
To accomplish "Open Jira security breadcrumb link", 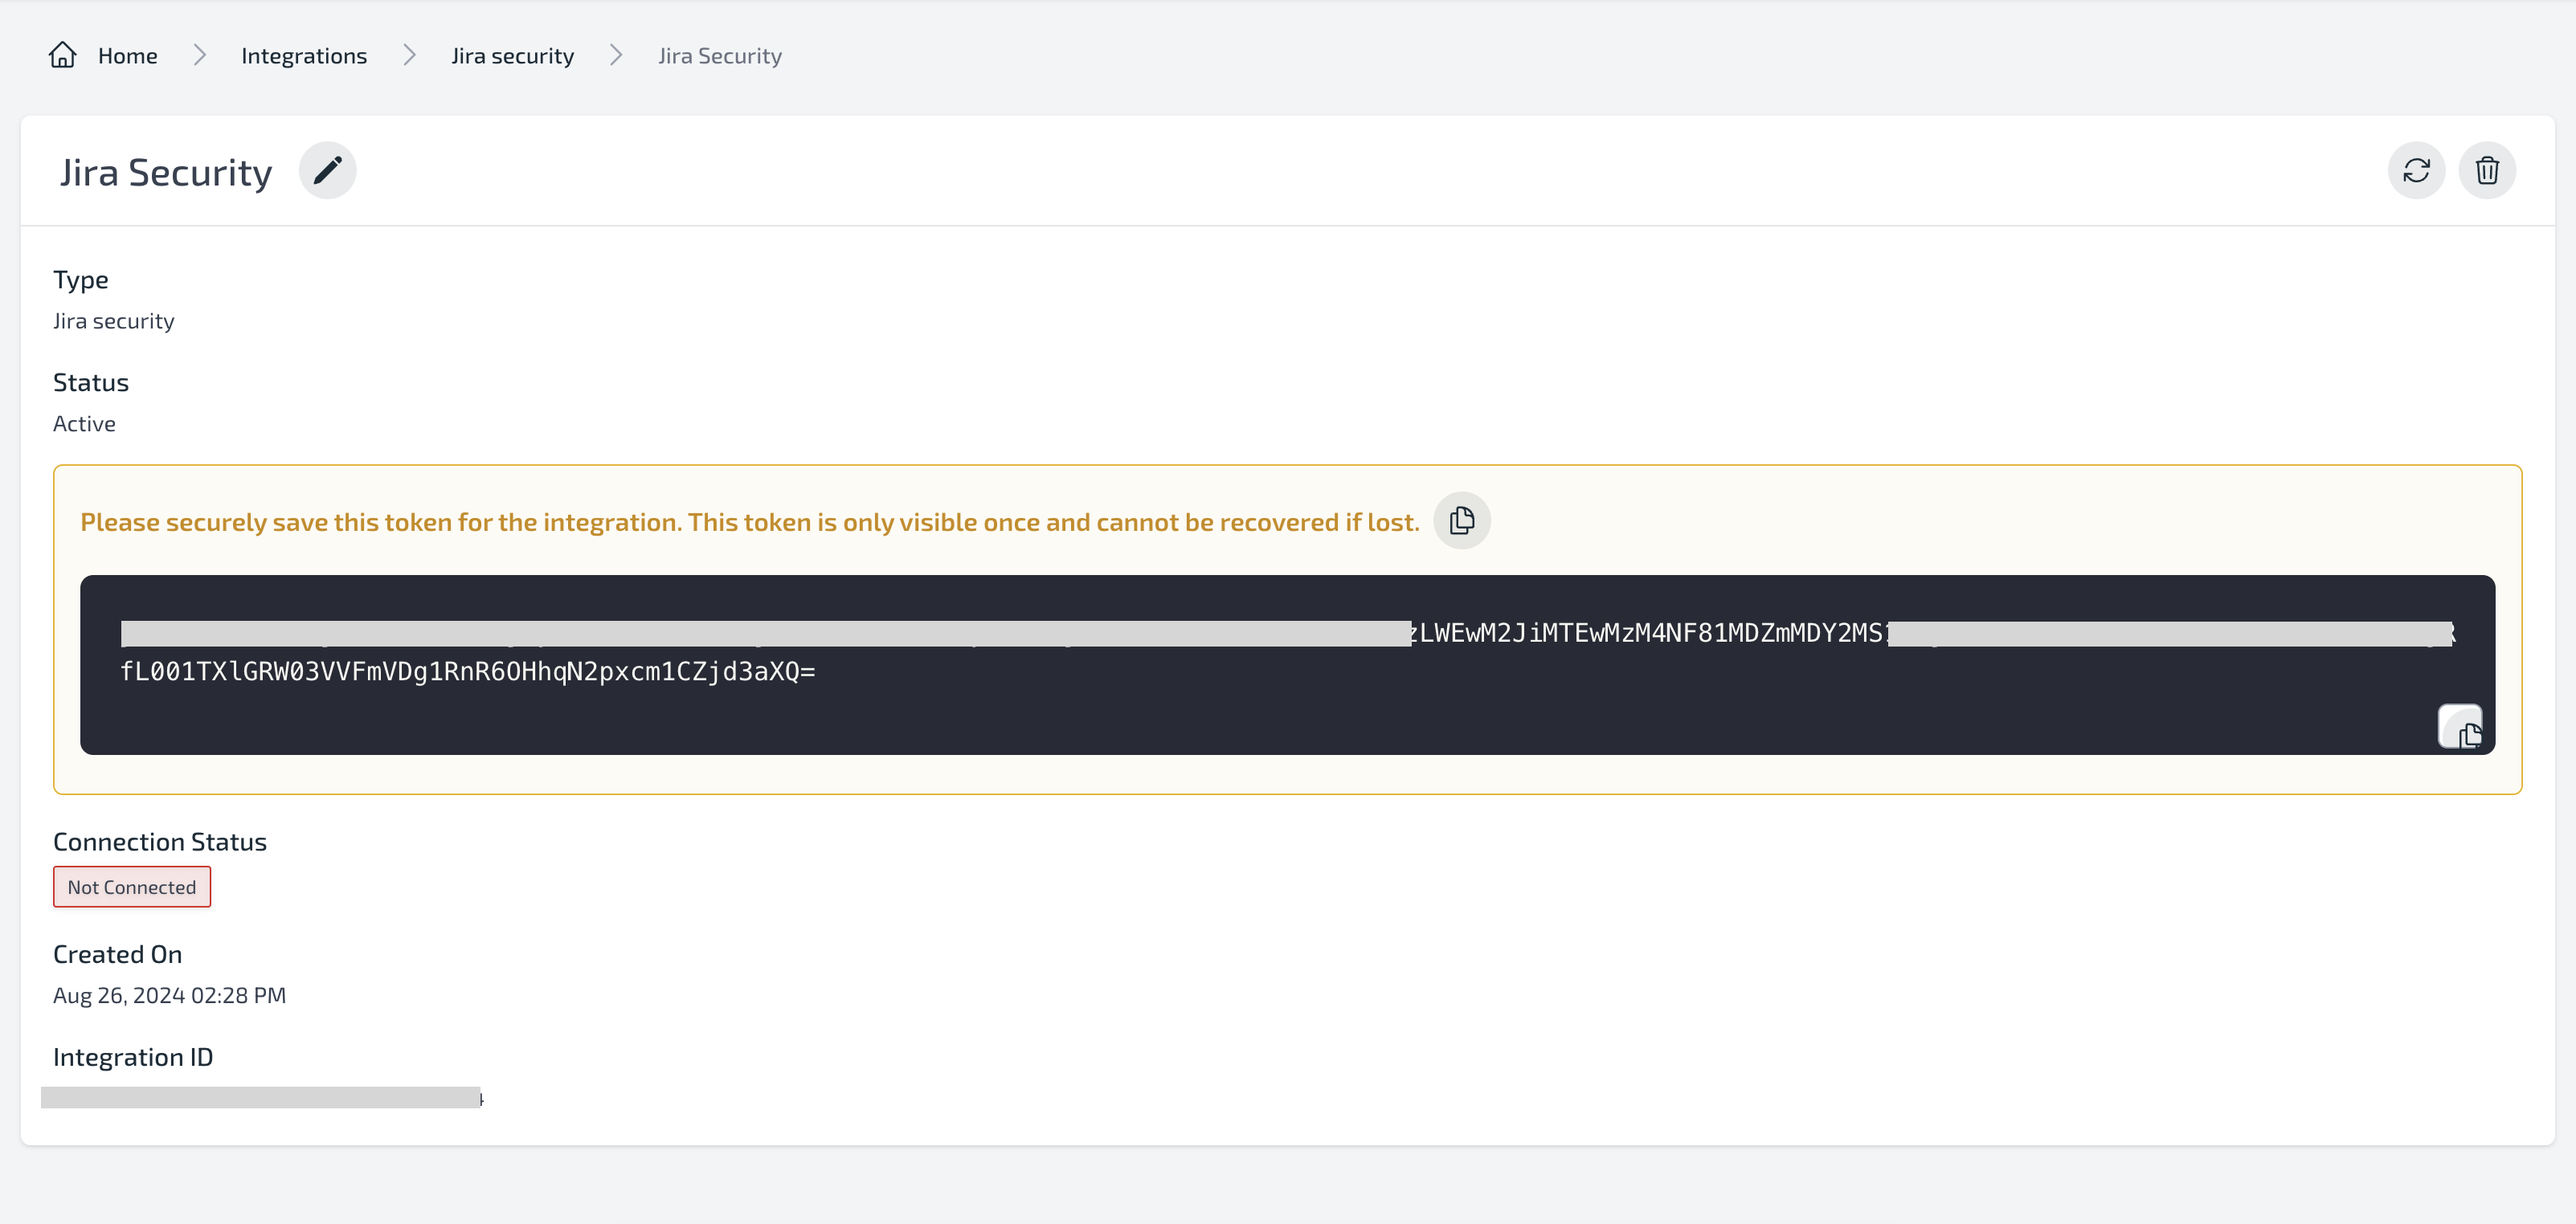I will pos(512,56).
